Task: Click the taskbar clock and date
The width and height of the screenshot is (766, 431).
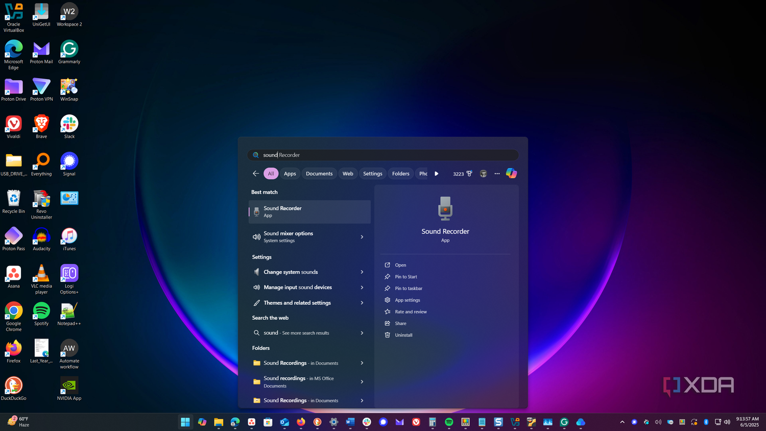Action: click(747, 422)
